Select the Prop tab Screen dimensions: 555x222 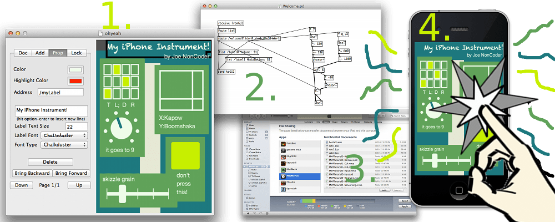(x=58, y=53)
